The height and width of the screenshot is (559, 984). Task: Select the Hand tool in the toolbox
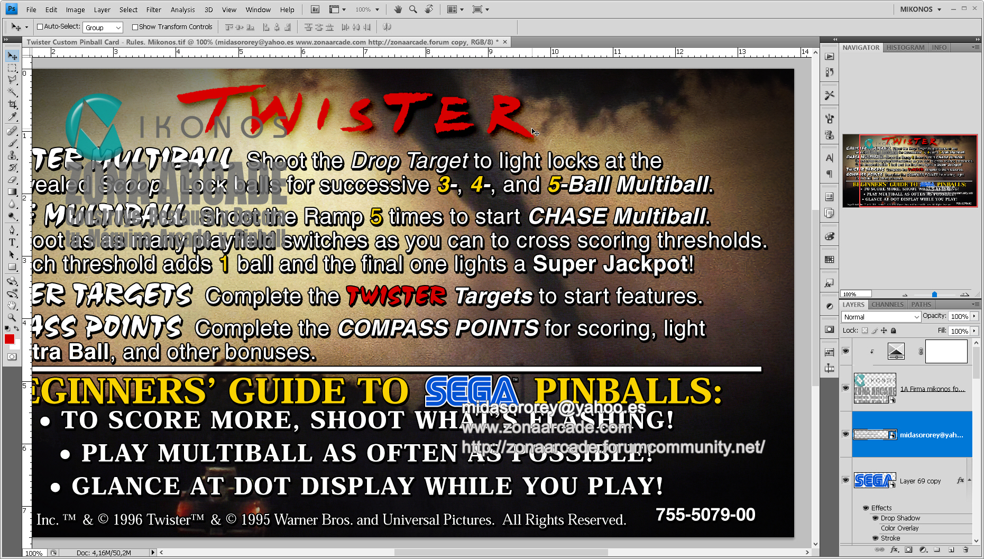coord(12,305)
